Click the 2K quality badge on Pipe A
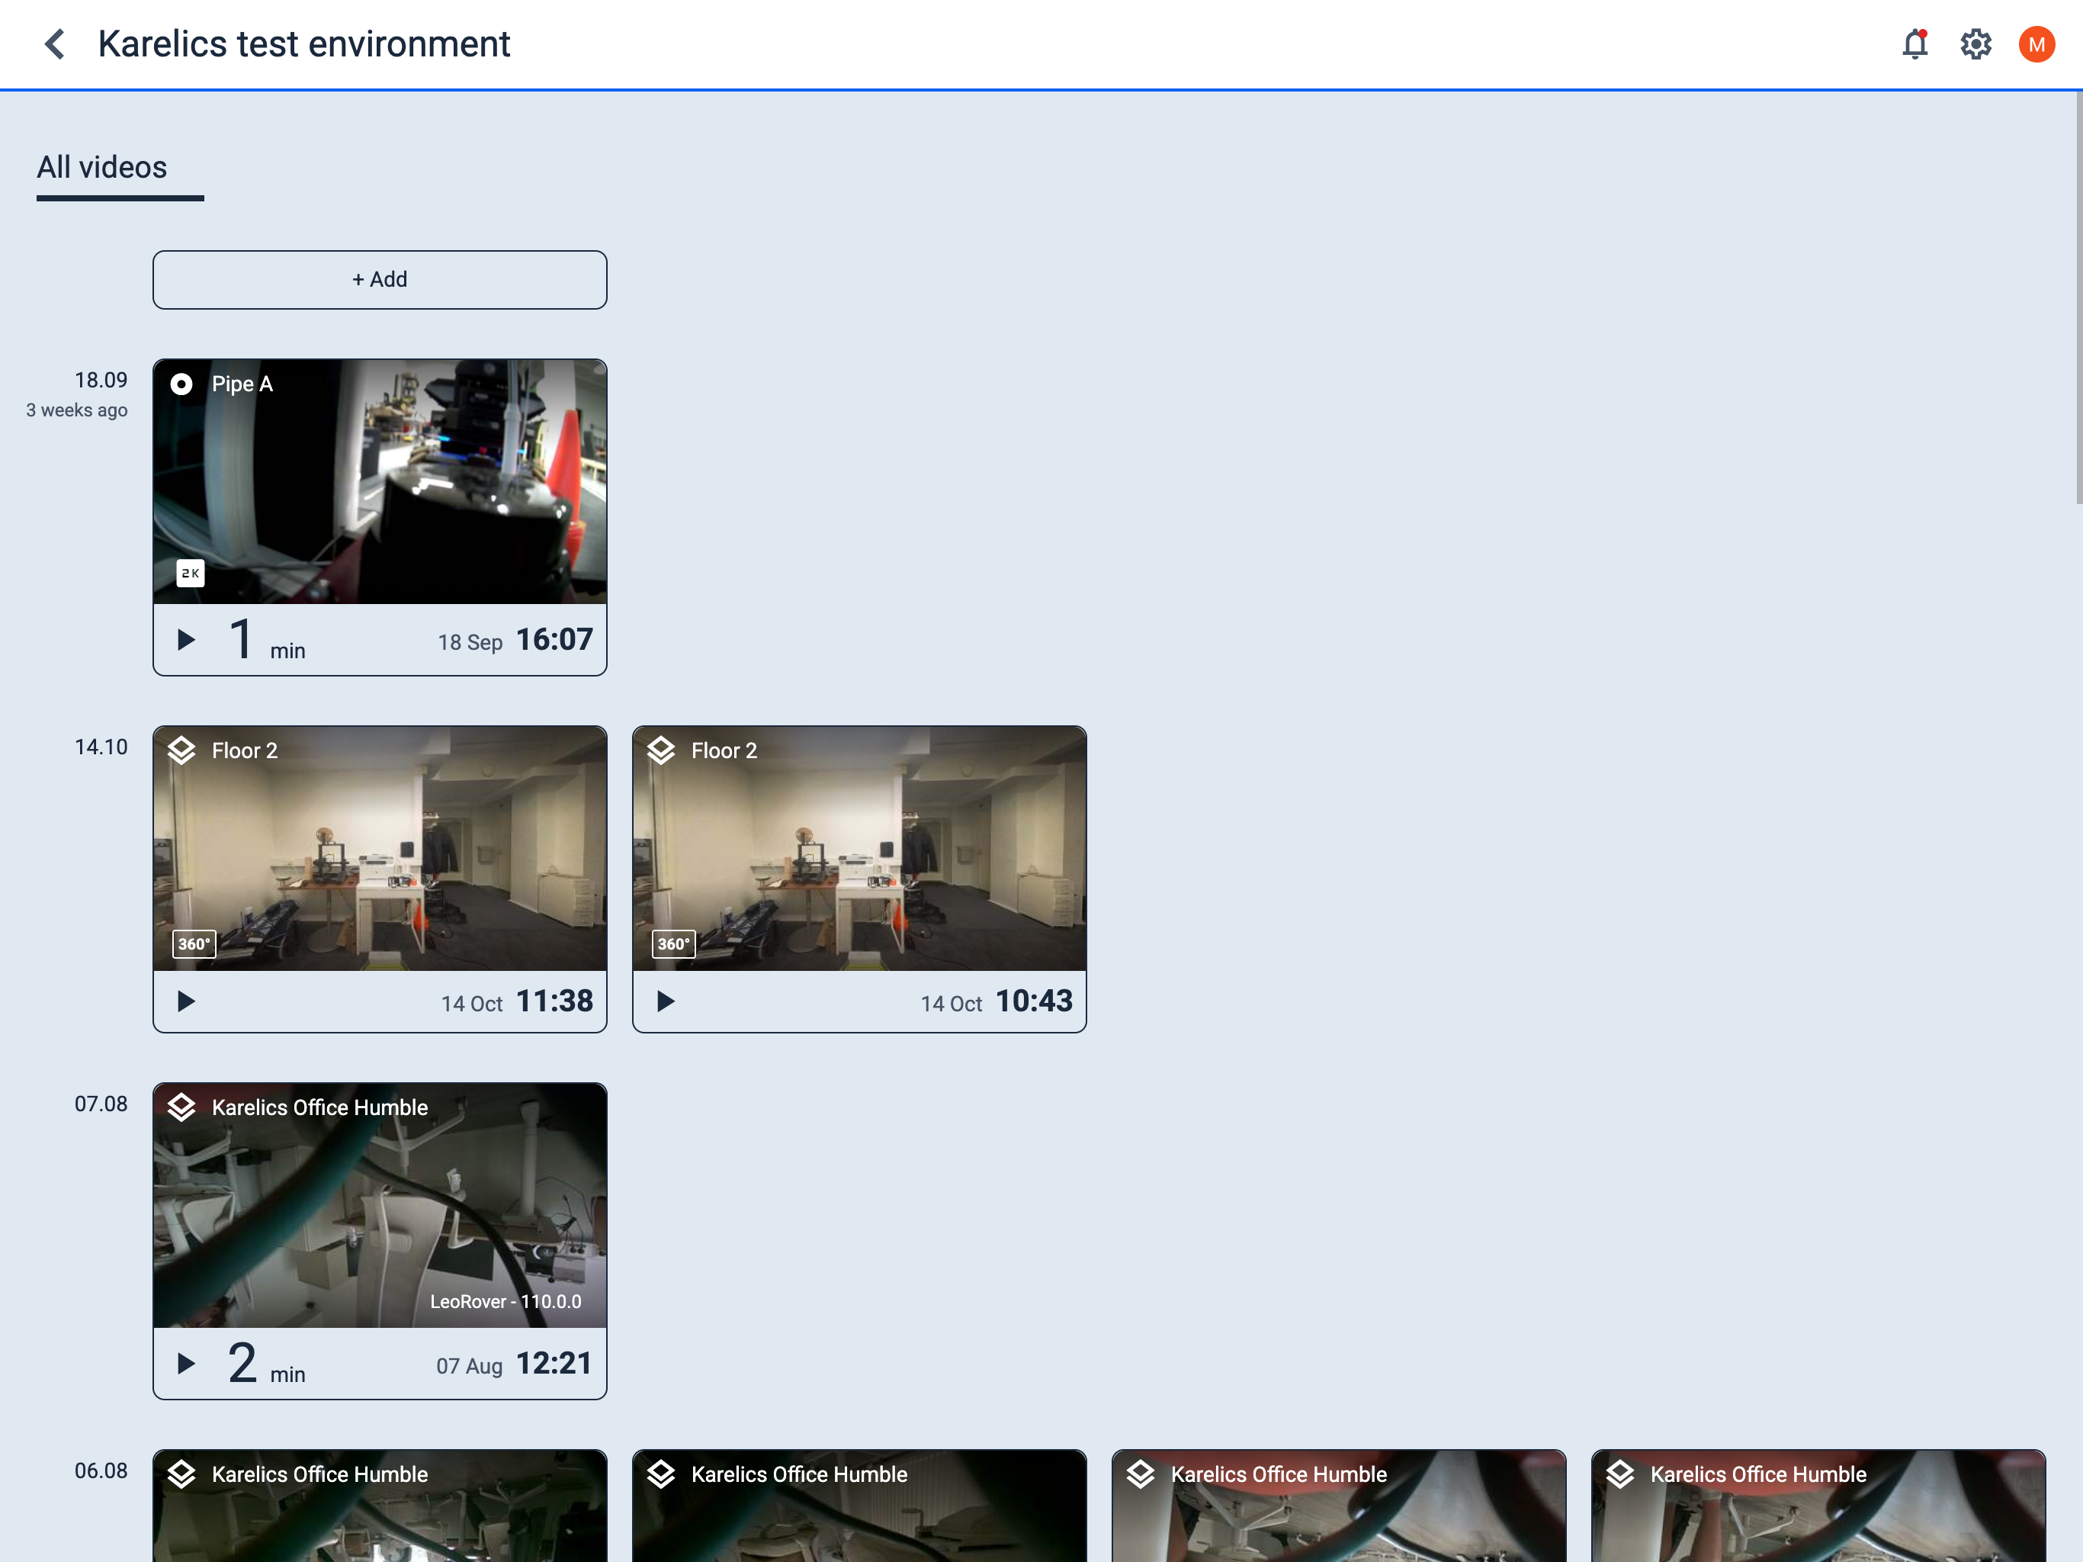This screenshot has width=2083, height=1562. tap(189, 573)
